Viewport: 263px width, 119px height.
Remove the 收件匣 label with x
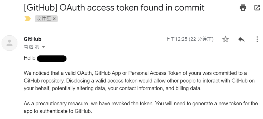(x=54, y=19)
